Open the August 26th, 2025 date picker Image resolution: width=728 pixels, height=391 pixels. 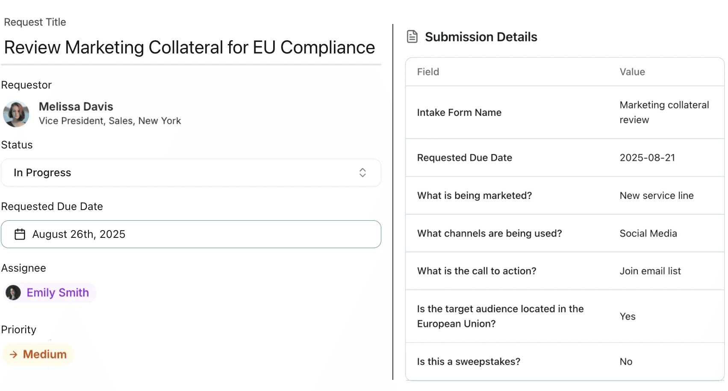point(191,234)
